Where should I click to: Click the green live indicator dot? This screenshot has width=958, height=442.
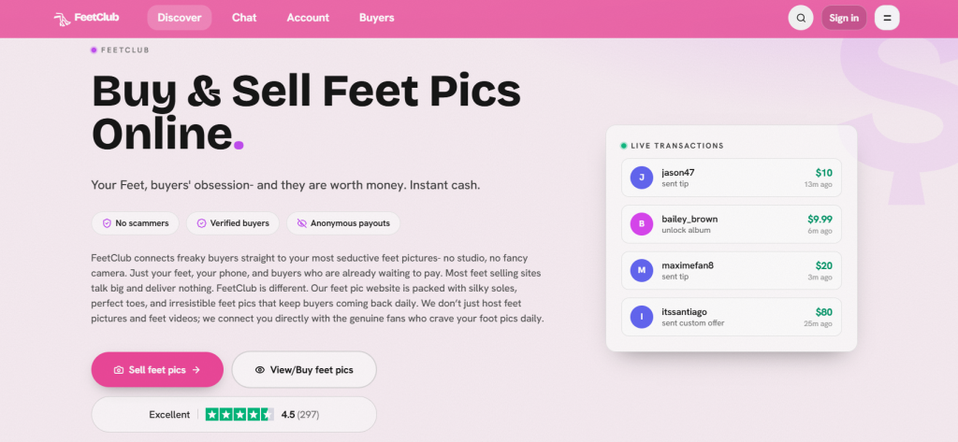[624, 146]
